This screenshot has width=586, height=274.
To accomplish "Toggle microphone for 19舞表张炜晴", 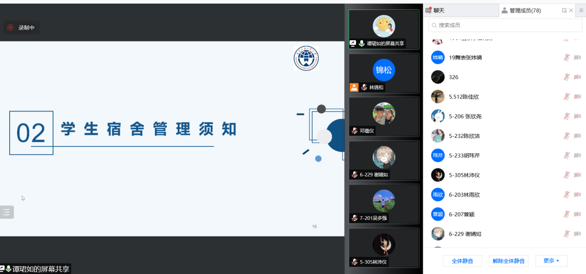I will (x=566, y=58).
